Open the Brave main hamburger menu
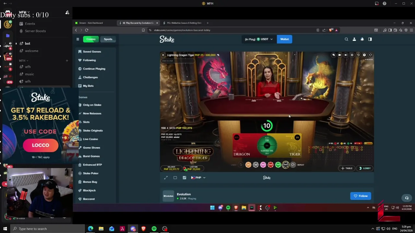Viewport: 415px width, 233px height. [411, 30]
